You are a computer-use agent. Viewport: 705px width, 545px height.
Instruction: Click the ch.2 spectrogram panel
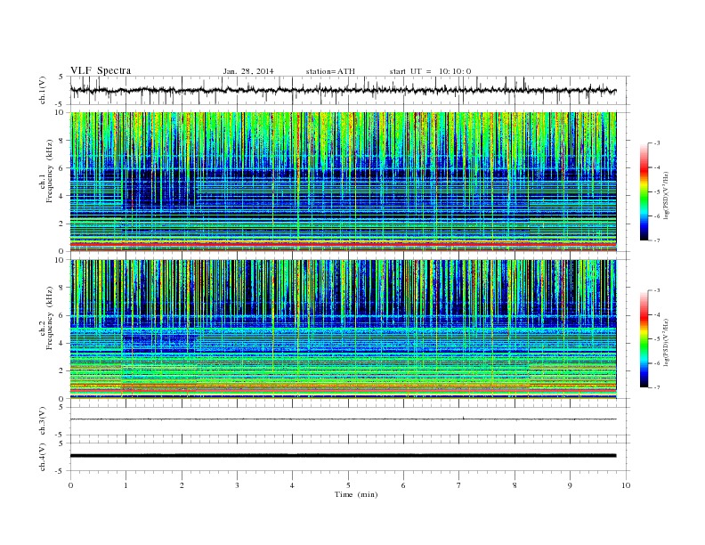coord(343,329)
